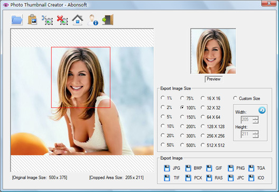Show About info with person icon
The width and height of the screenshot is (279, 192).
(92, 20)
